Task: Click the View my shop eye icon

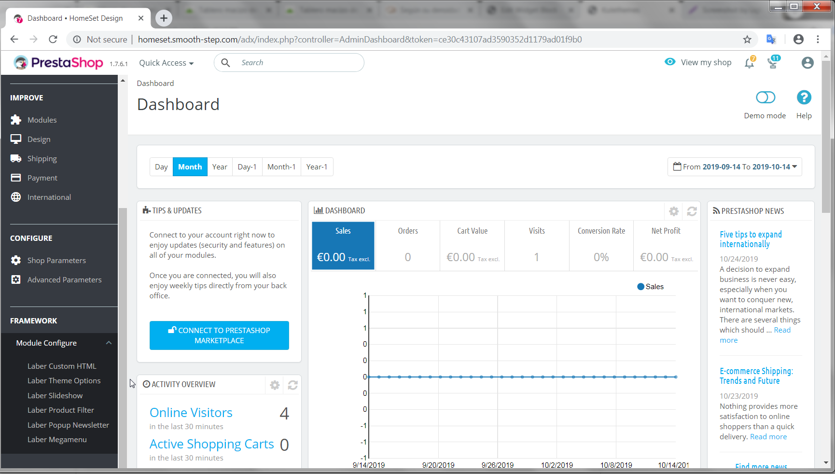Action: coord(670,62)
